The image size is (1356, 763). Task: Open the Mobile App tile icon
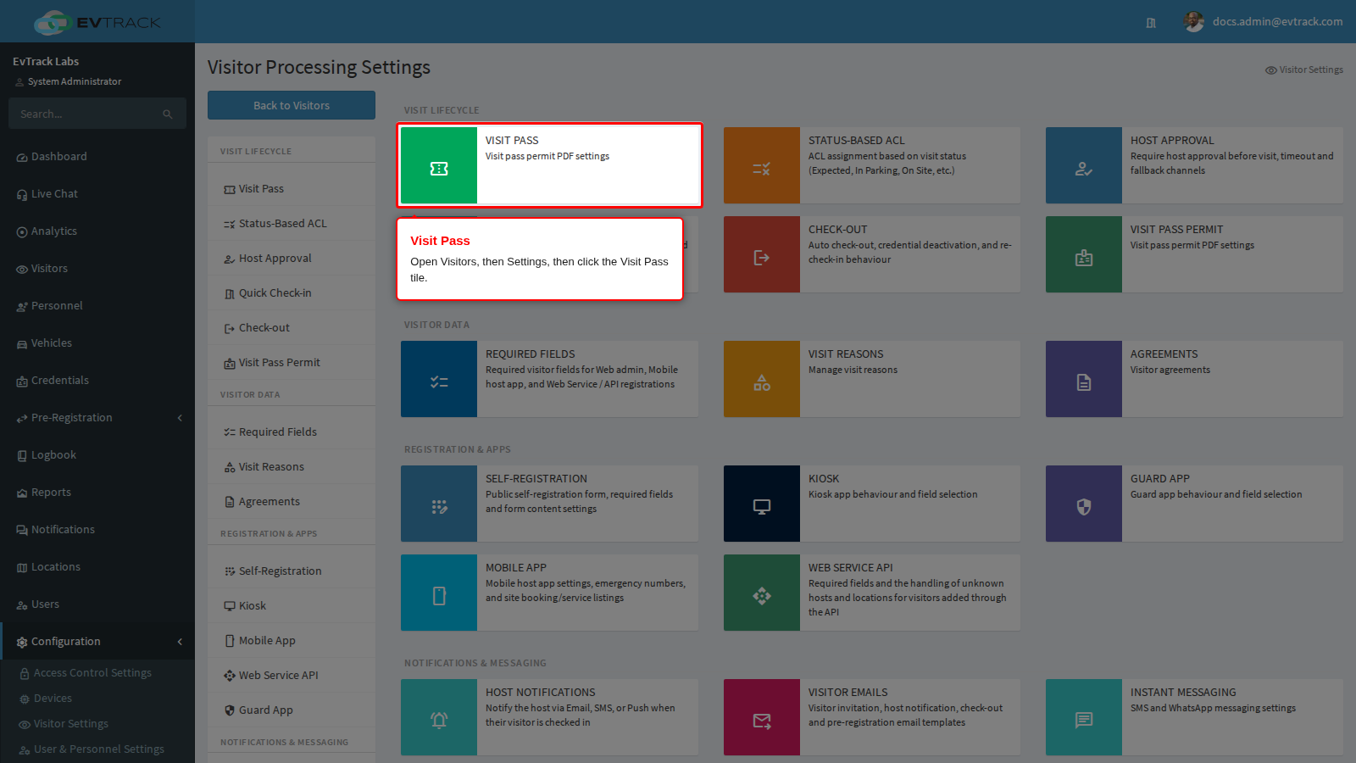click(x=439, y=593)
